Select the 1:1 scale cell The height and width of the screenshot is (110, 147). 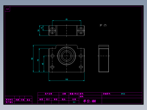pos(74,102)
